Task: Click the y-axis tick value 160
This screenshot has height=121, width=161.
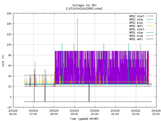Action: click(9, 13)
